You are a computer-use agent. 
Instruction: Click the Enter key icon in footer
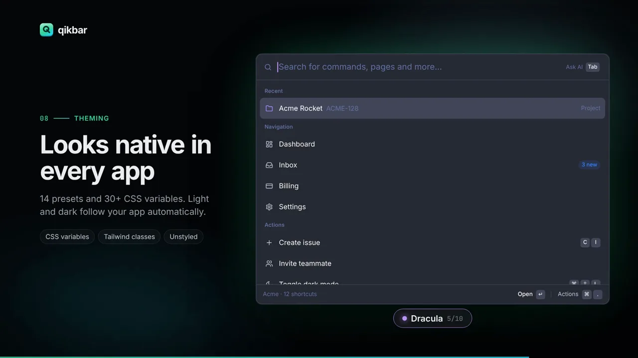540,294
